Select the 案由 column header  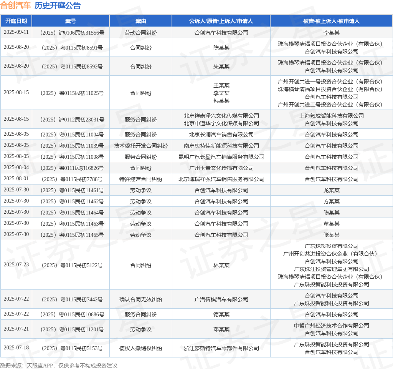[140, 21]
